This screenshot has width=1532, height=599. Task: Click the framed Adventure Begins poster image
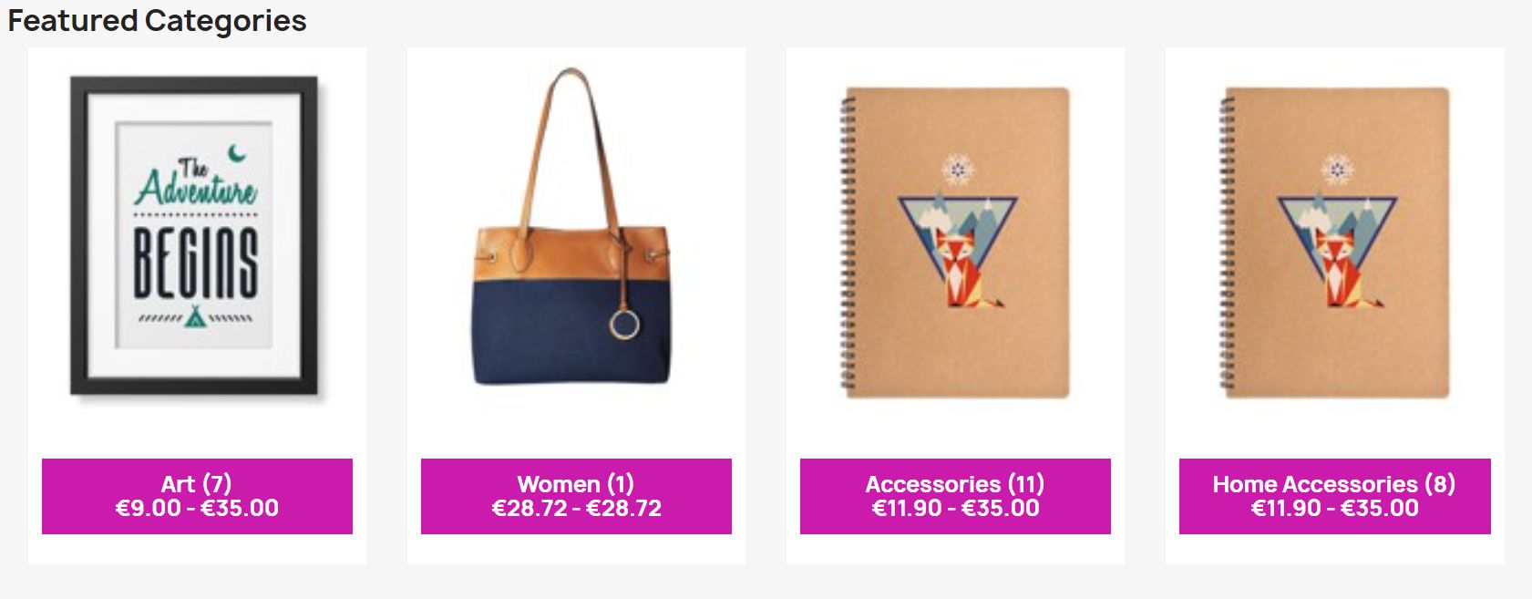point(195,236)
